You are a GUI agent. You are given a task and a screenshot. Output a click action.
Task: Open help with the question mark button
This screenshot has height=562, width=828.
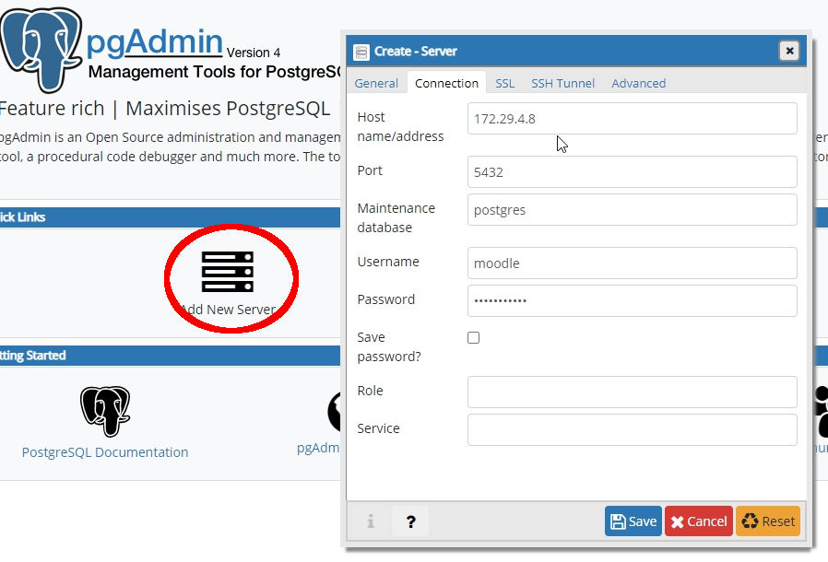pyautogui.click(x=410, y=521)
